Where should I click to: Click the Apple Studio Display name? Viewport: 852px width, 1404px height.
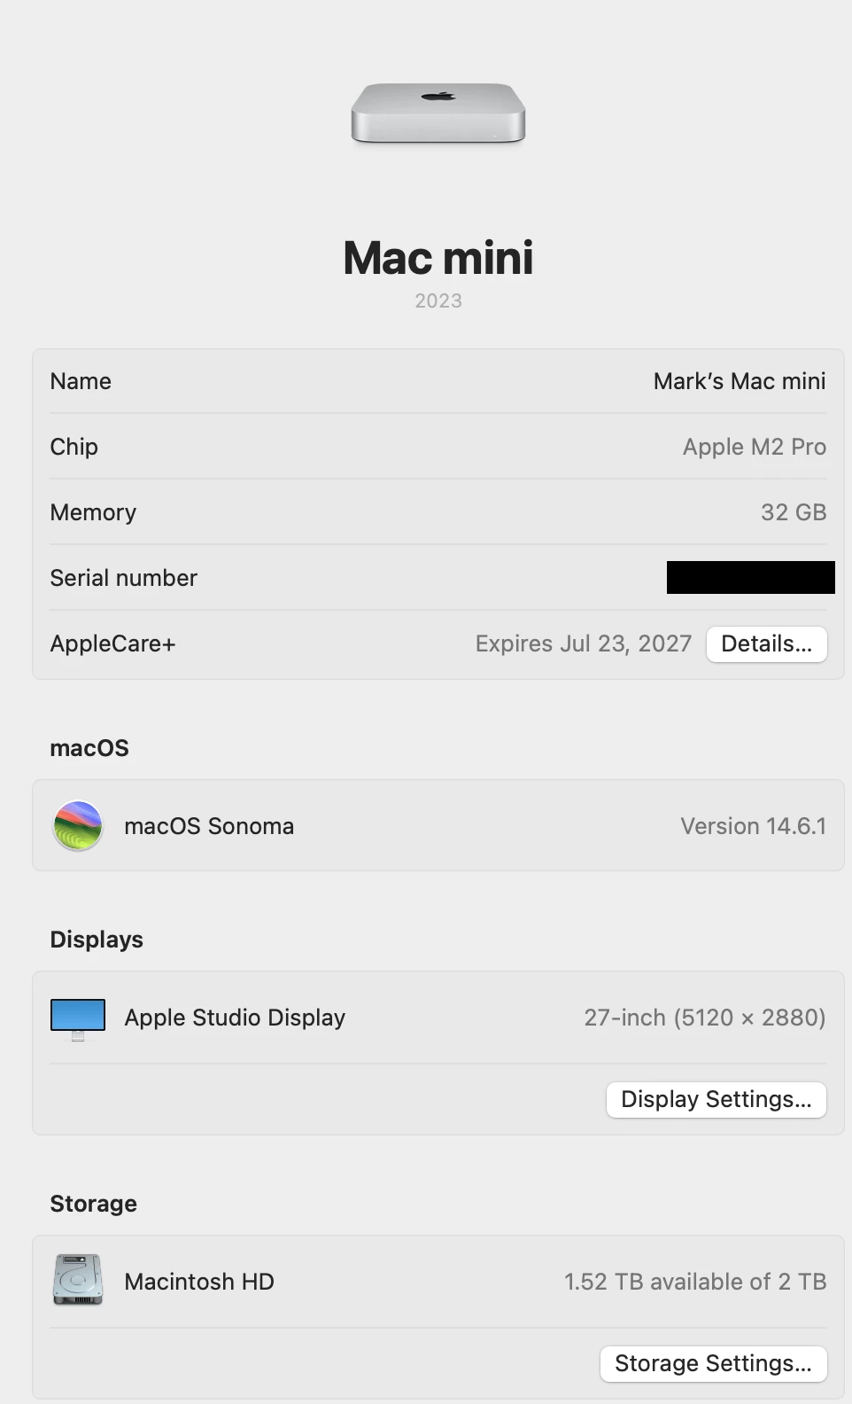tap(235, 1018)
